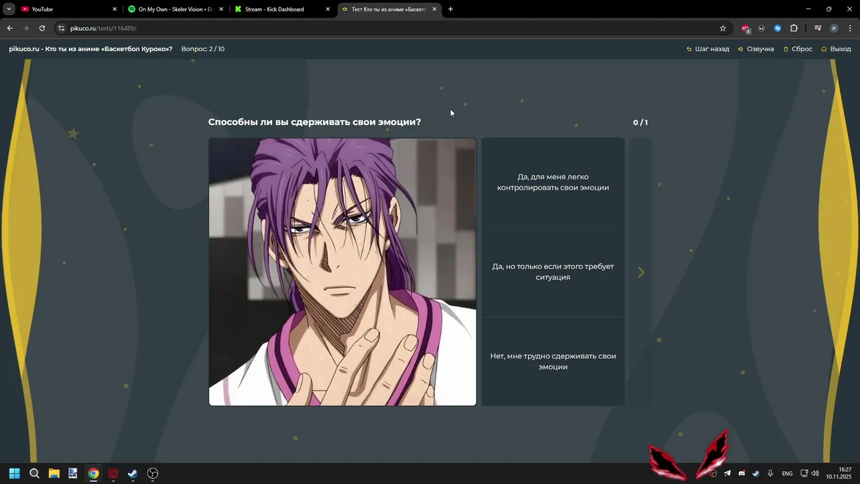860x484 pixels.
Task: Click the question text 'Способны ли вы сдерживать свои эмоции?'
Action: point(314,122)
